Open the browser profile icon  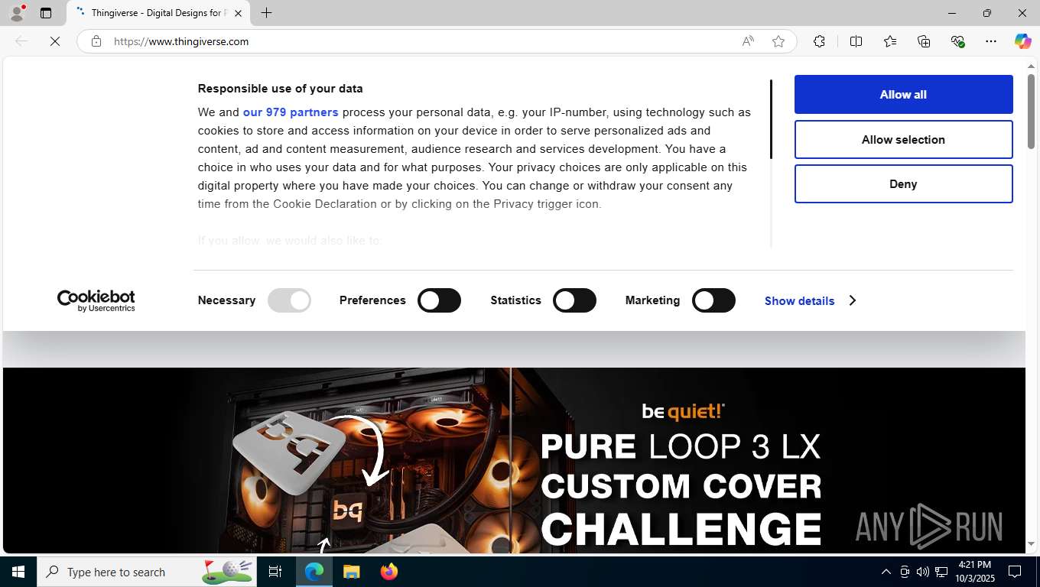(x=17, y=13)
